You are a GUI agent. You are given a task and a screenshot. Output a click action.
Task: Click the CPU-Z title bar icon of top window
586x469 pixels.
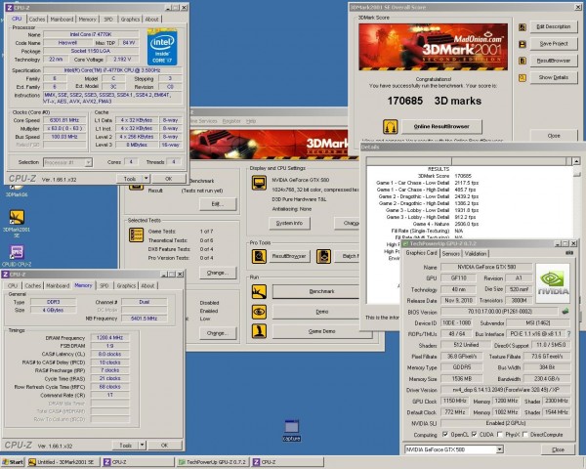tap(10, 8)
